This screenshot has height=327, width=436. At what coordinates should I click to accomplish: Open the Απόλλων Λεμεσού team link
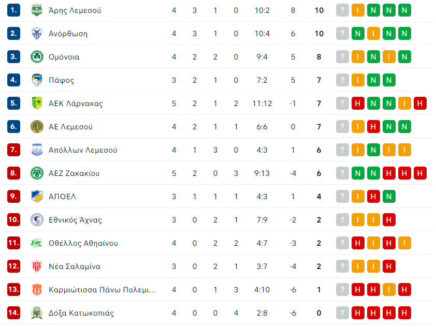(82, 150)
